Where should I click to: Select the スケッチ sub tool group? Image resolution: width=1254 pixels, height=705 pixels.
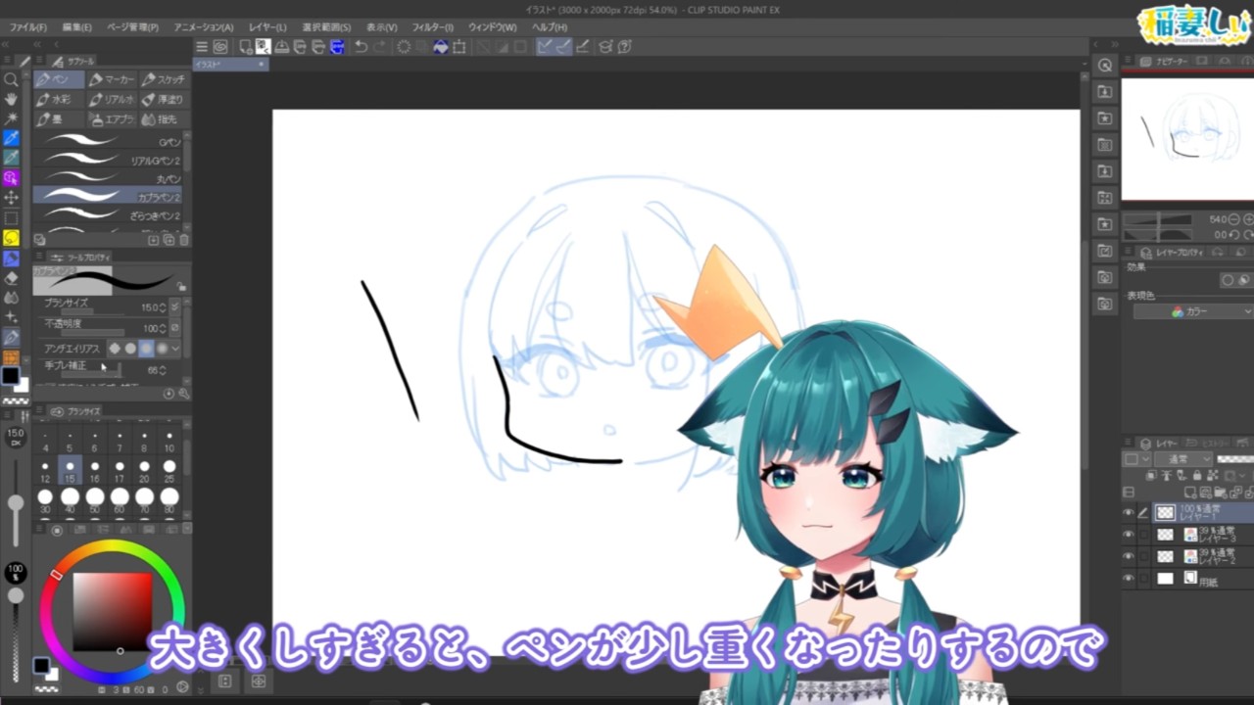[x=163, y=79]
